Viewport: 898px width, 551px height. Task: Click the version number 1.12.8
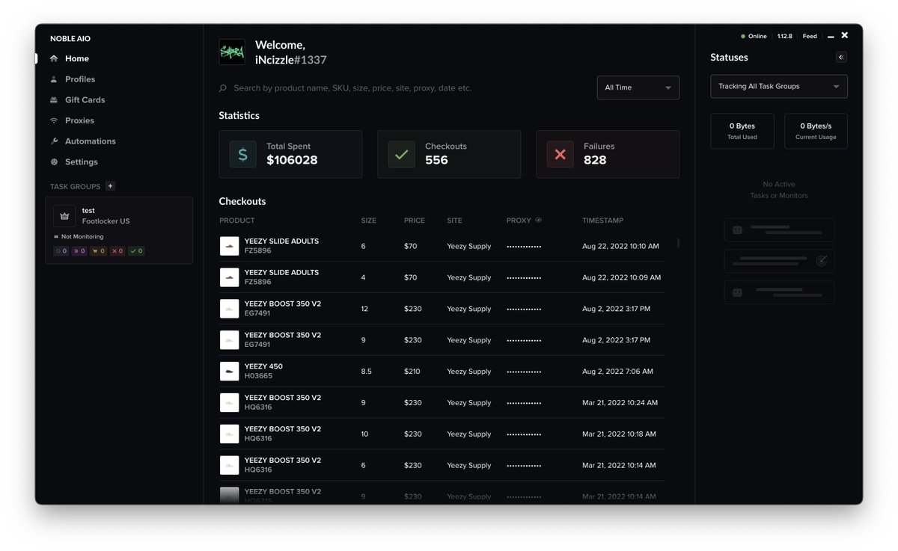click(784, 36)
